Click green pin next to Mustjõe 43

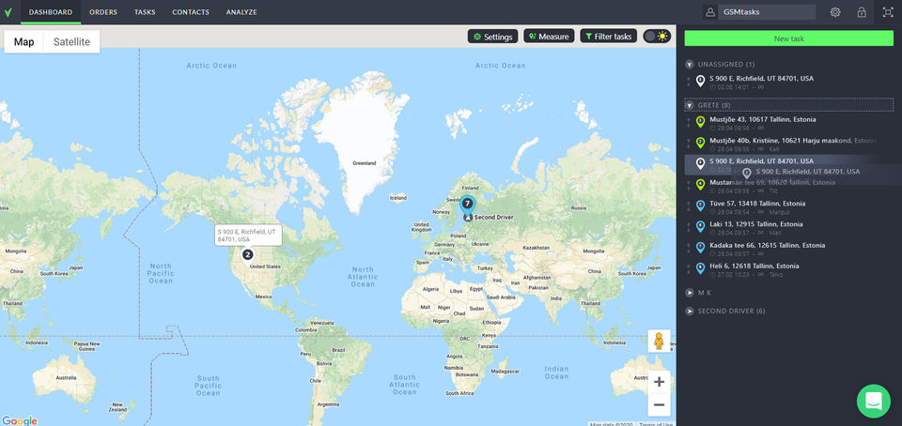pyautogui.click(x=700, y=122)
